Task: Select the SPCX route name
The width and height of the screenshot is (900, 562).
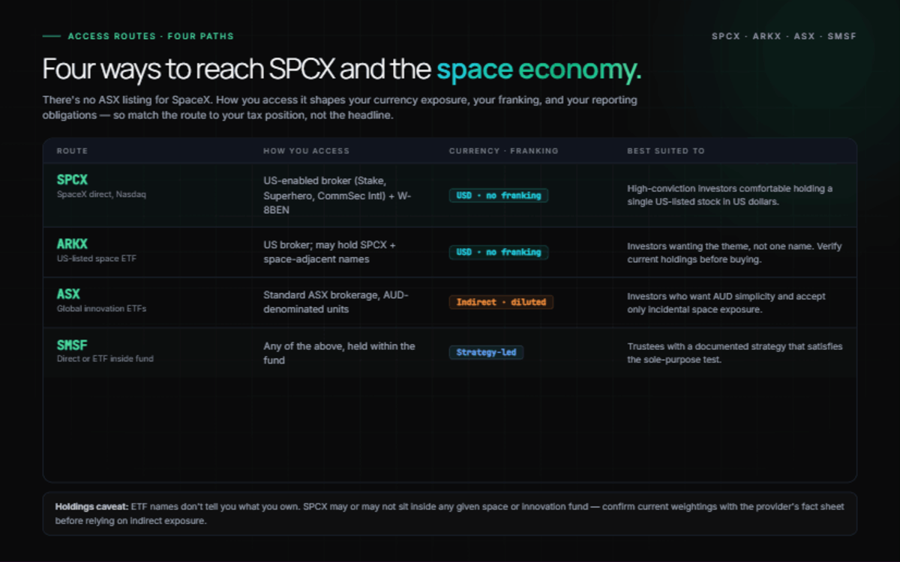Action: coord(72,181)
